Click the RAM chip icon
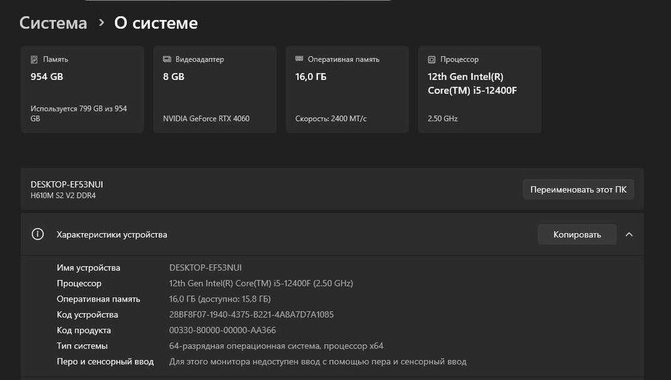 point(299,58)
